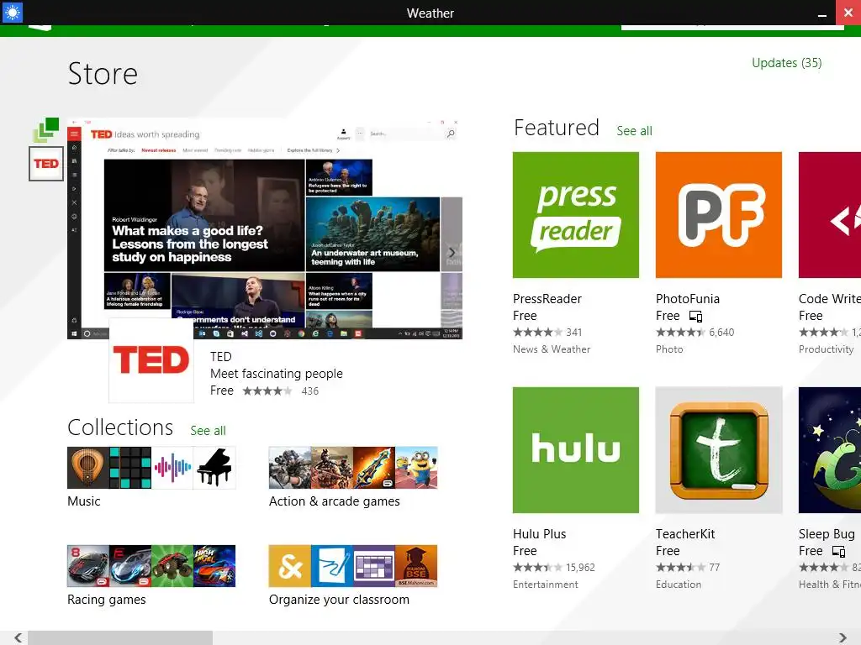Click the PhotoFunia name text

click(688, 299)
